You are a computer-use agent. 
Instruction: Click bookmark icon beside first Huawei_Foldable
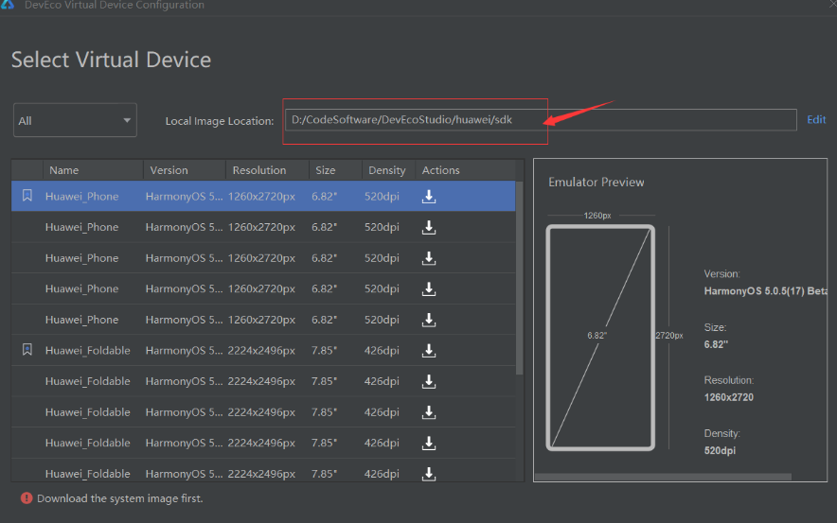[x=27, y=350]
